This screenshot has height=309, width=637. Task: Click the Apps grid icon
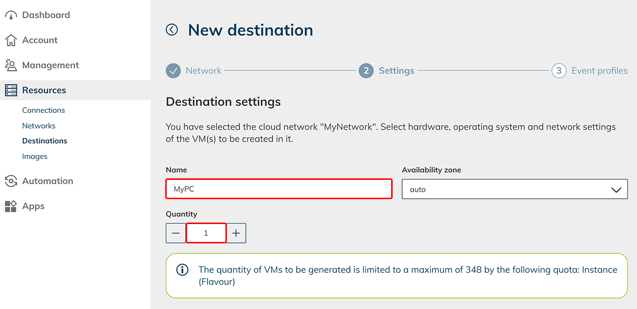pos(11,206)
